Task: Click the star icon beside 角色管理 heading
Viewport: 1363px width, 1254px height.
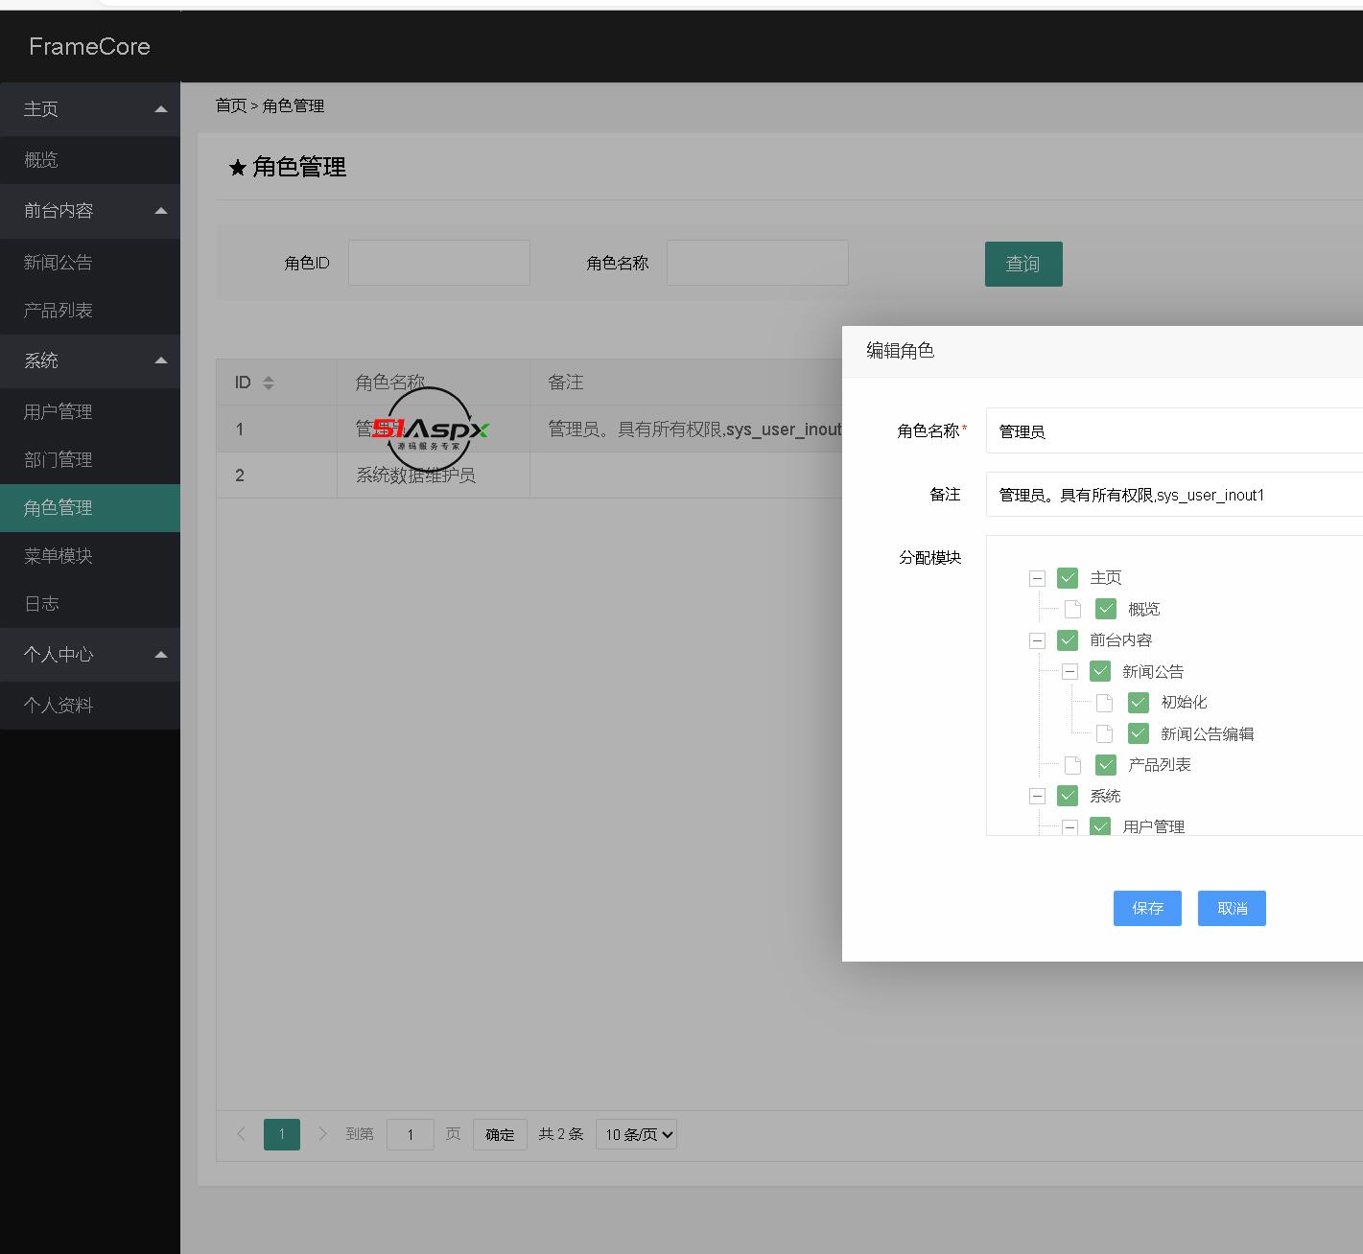Action: coord(238,168)
